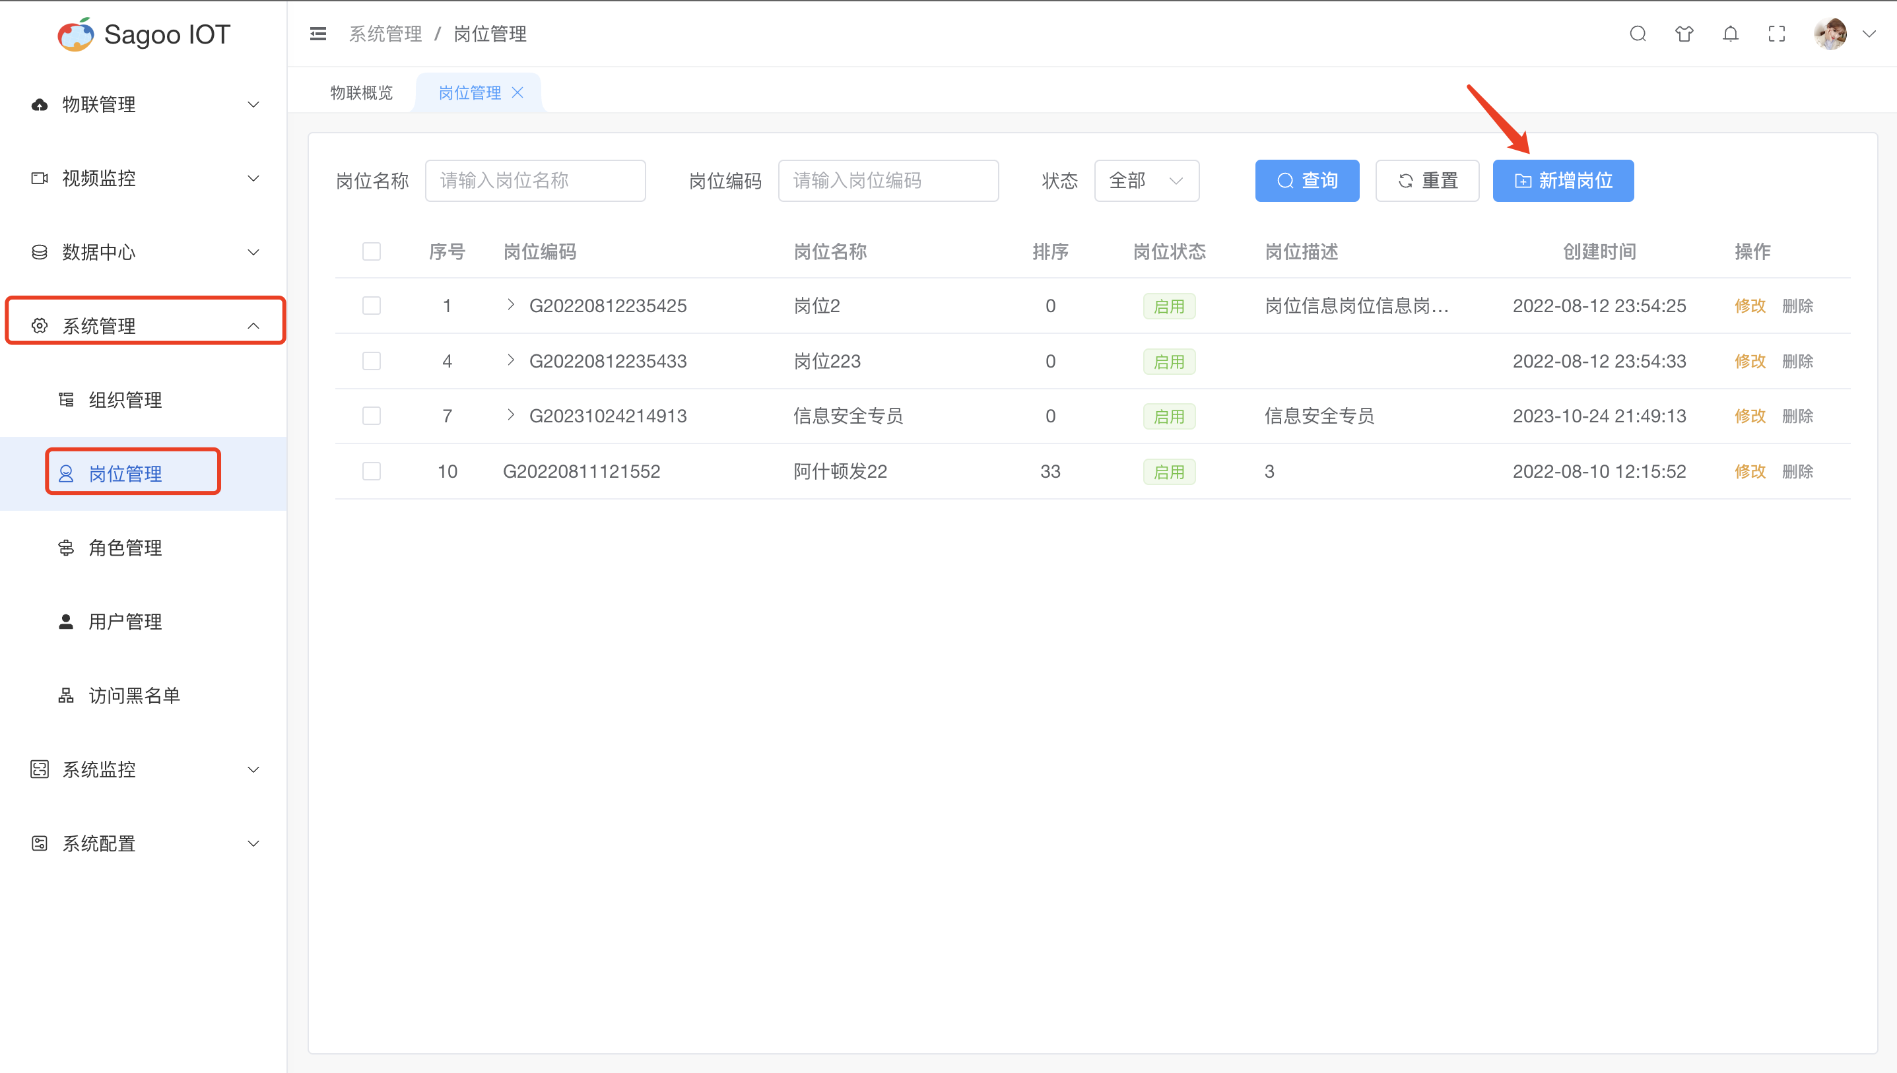The width and height of the screenshot is (1897, 1073).
Task: Click the 系统配置 config icon
Action: click(x=40, y=843)
